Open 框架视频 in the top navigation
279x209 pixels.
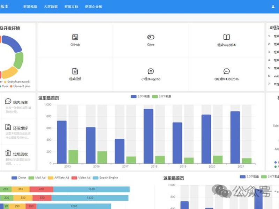tap(30, 7)
